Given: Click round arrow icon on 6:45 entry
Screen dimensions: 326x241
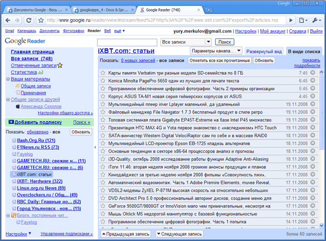Looking at the screenshot, I should 313,80.
